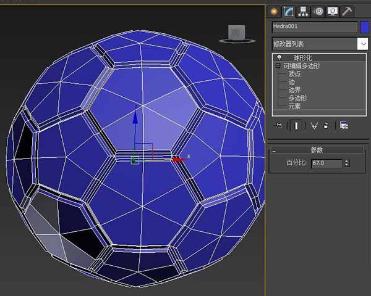Click the ViewCube in viewport

click(x=237, y=34)
